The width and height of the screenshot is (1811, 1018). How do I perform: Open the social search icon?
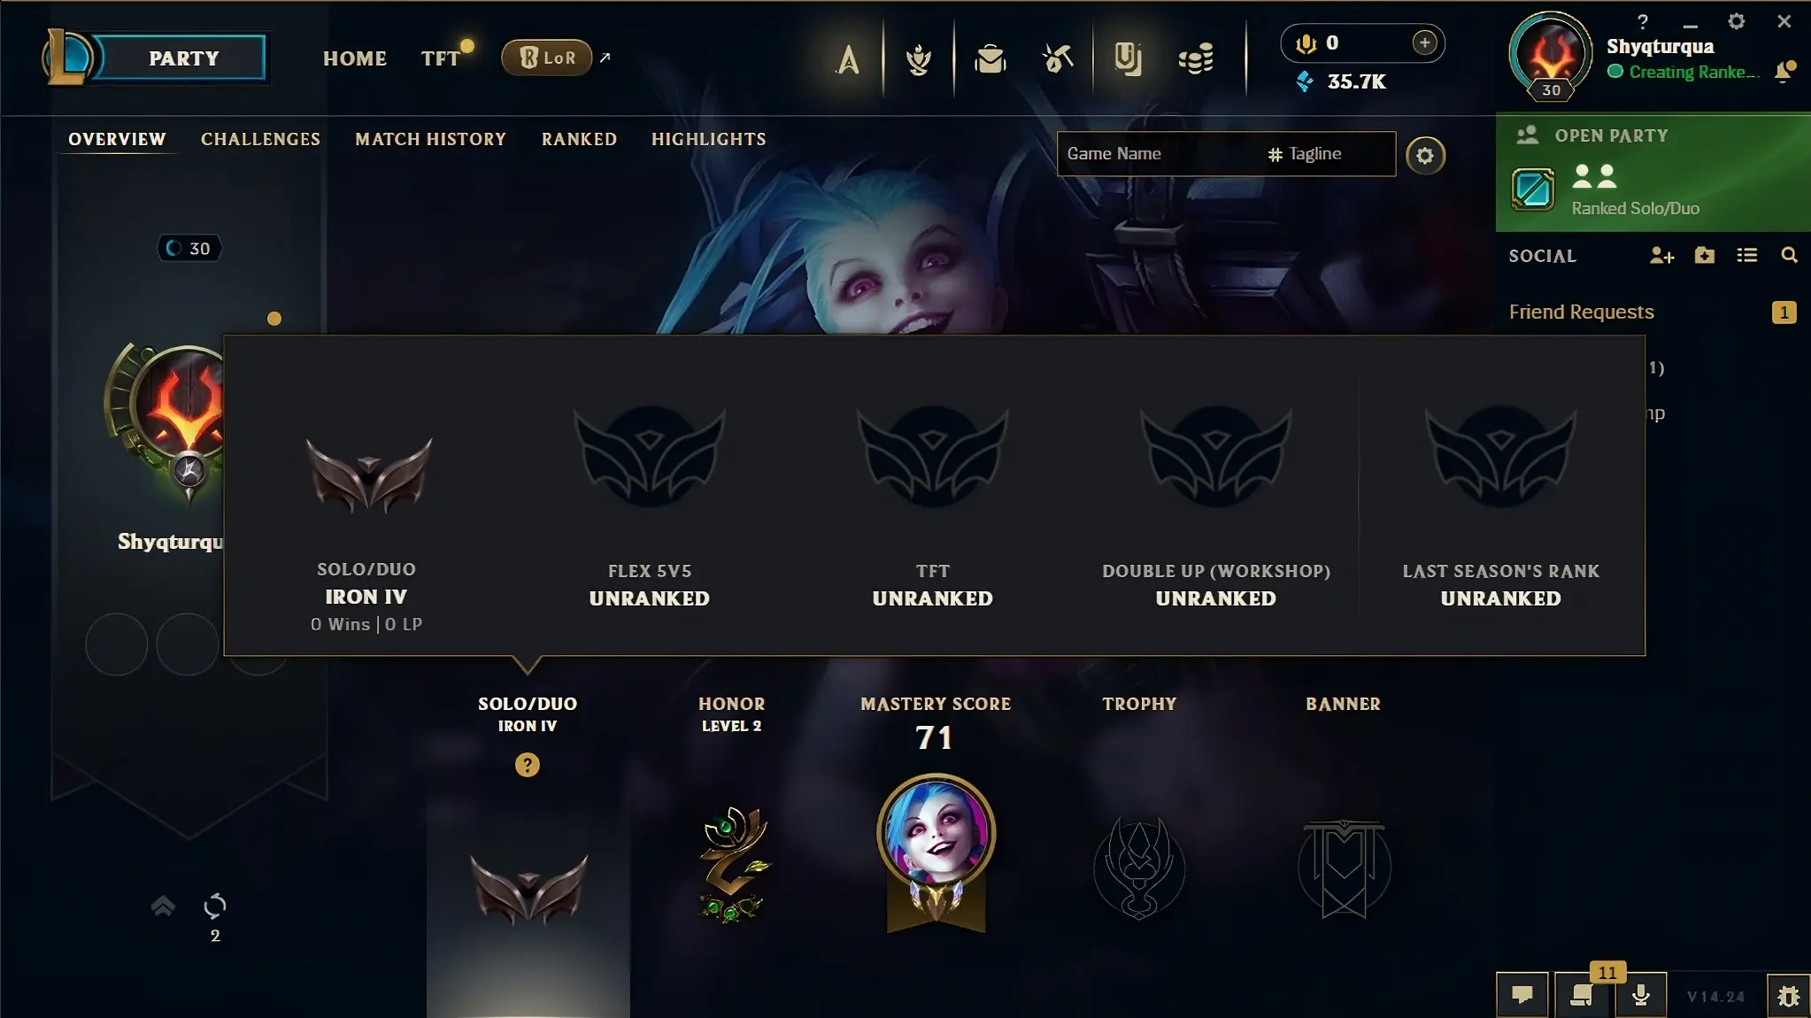1789,256
